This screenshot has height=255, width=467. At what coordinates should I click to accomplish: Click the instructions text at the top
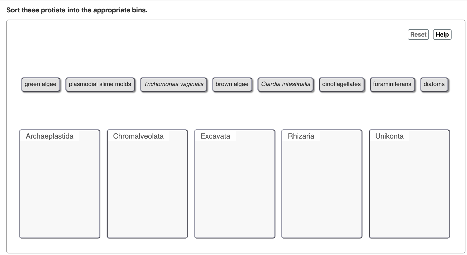pyautogui.click(x=77, y=10)
